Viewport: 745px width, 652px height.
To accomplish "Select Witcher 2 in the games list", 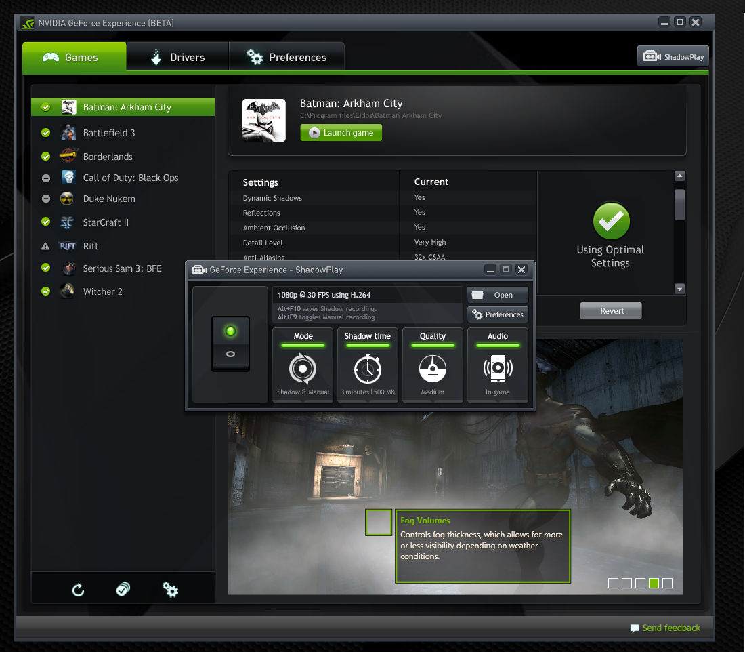I will pyautogui.click(x=123, y=291).
